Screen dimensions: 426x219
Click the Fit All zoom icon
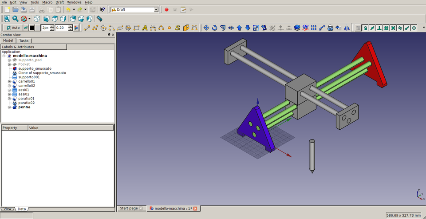(x=7, y=19)
